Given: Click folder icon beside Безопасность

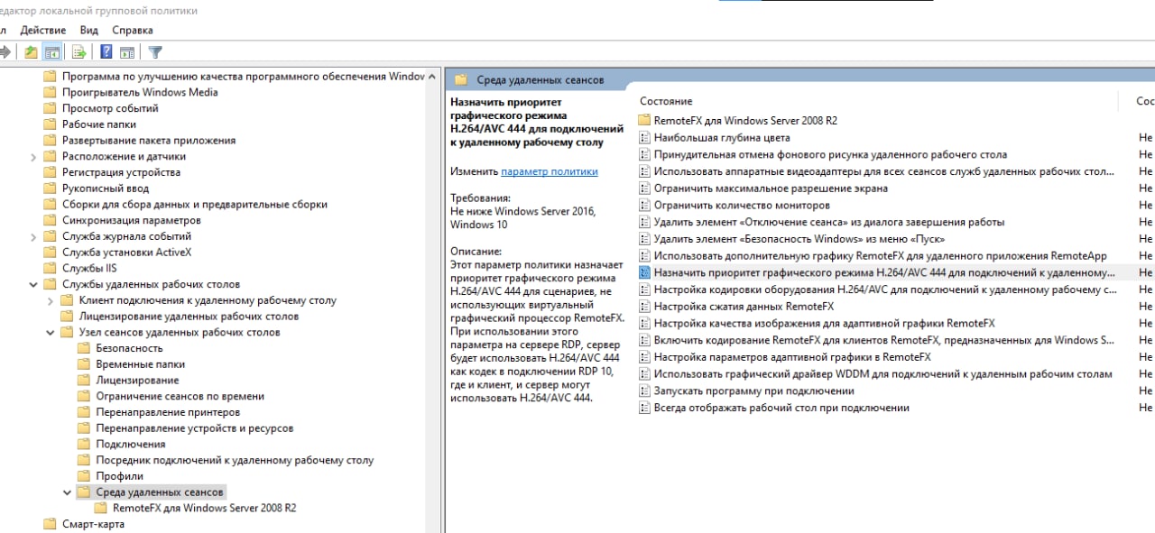Looking at the screenshot, I should tap(84, 348).
